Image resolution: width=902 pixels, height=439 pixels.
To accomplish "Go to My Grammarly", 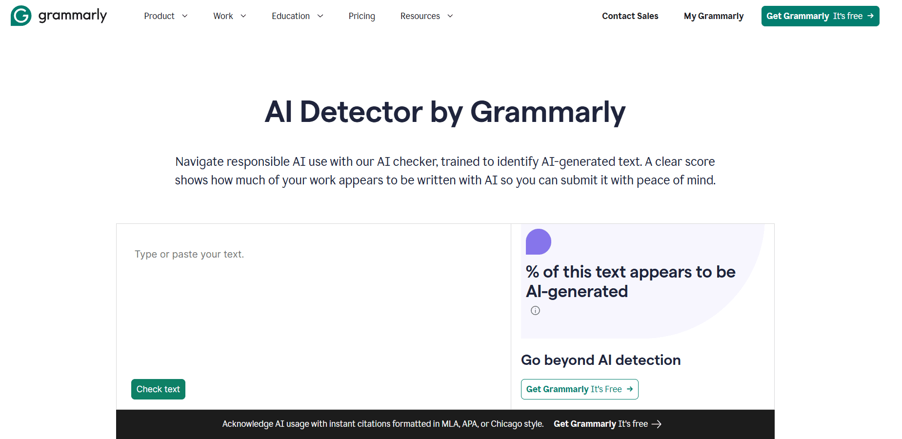I will [x=713, y=16].
